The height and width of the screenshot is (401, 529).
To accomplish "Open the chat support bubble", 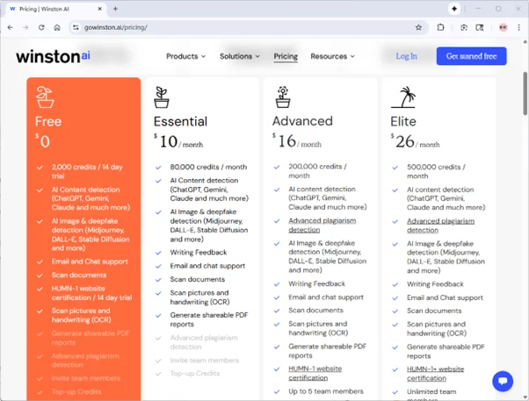I will pyautogui.click(x=503, y=381).
